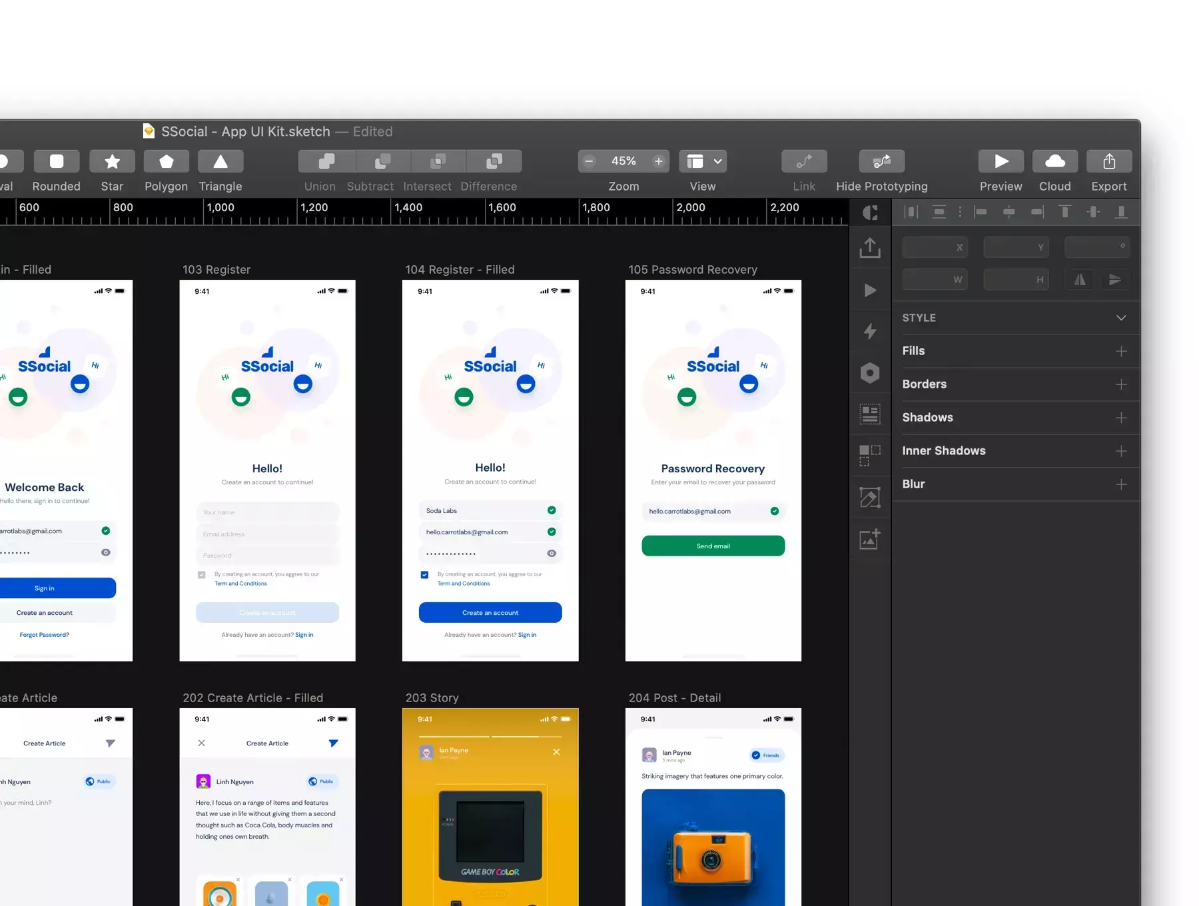The height and width of the screenshot is (906, 1199).
Task: Click the rotation angle field
Action: click(1097, 247)
